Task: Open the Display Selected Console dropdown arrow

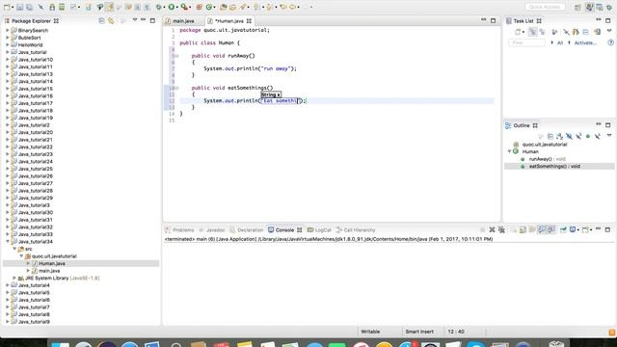Action: pyautogui.click(x=578, y=229)
